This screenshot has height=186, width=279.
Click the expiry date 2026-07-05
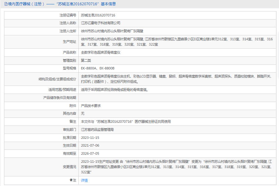coord(90,153)
